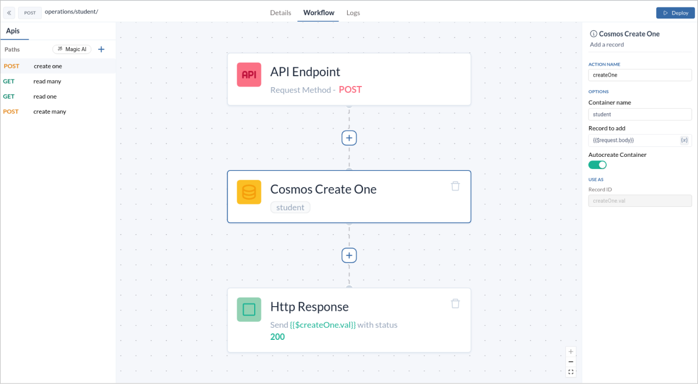This screenshot has height=384, width=698.
Task: Switch to the Details tab
Action: [280, 12]
